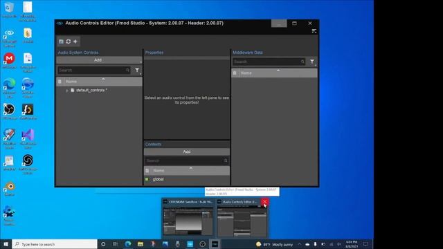Open the Audio System Controls filter
This screenshot has width=443, height=249.
pyautogui.click(x=137, y=70)
